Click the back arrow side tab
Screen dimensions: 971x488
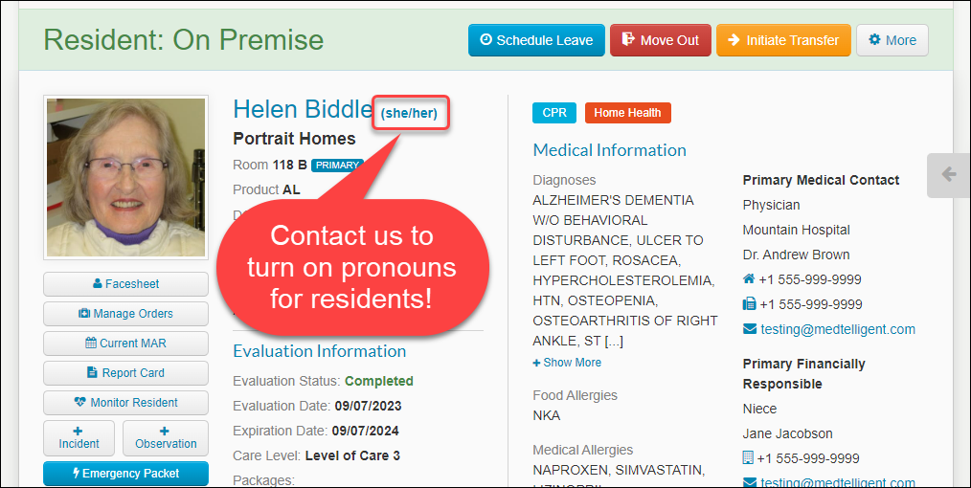click(x=949, y=175)
